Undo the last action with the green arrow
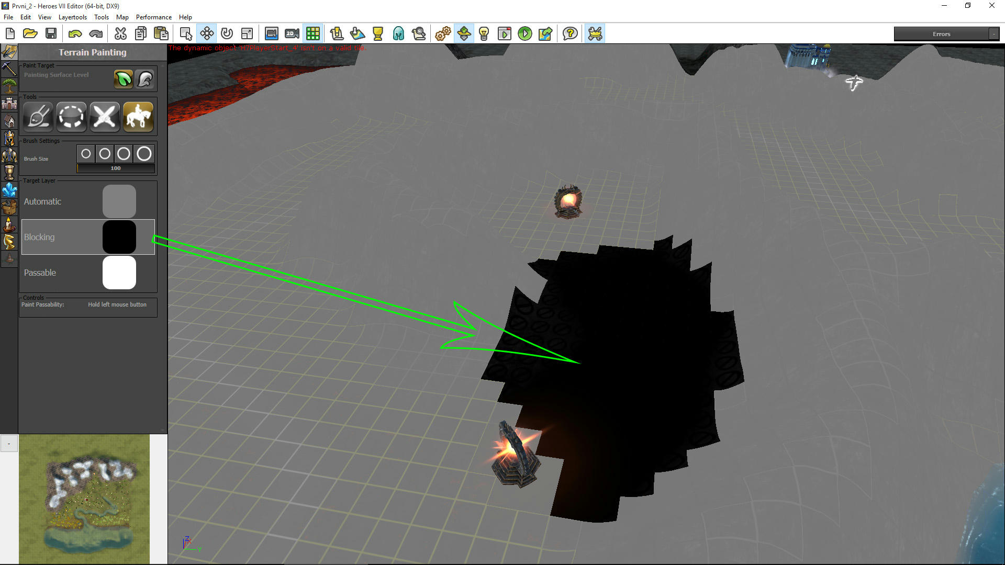1005x565 pixels. click(75, 34)
